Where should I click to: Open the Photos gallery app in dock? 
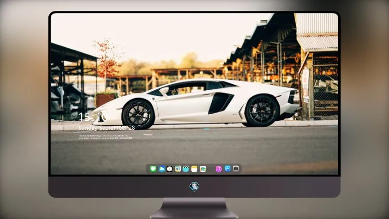click(203, 169)
